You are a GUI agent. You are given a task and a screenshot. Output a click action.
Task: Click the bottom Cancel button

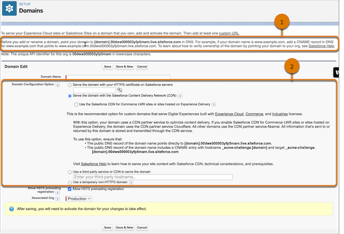(142, 228)
